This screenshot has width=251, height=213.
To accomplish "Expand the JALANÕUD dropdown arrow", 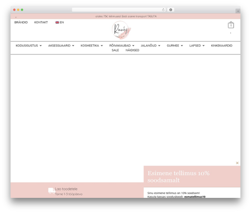I will pos(159,46).
